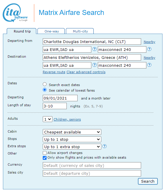The image size is (166, 192).
Task: Expand the Cabin dropdown
Action: pos(72,132)
